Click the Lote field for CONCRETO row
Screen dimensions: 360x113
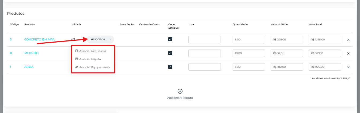coord(204,40)
